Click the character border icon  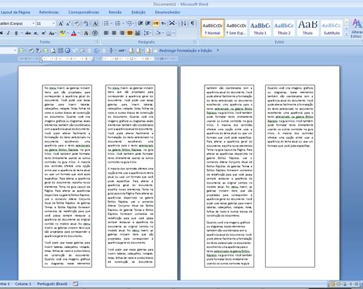click(x=95, y=23)
